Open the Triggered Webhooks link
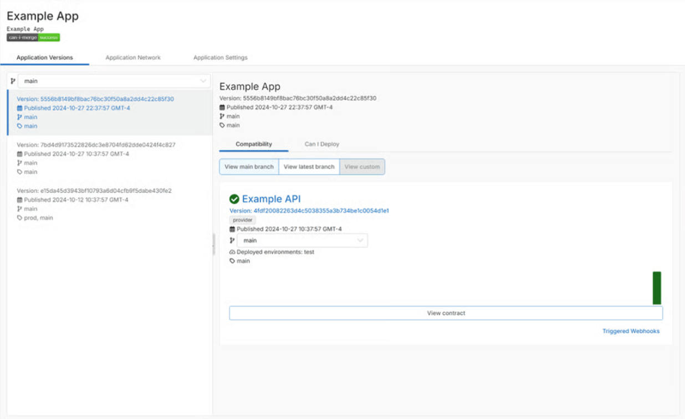 coord(630,331)
